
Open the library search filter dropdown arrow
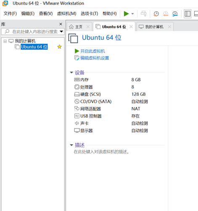(x=61, y=32)
